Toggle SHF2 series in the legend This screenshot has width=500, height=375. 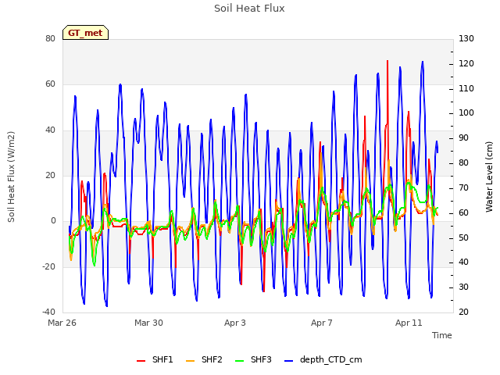204,359
